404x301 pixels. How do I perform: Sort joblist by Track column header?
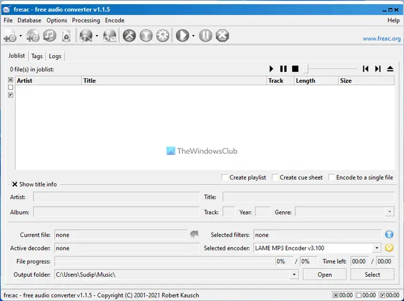click(x=280, y=81)
